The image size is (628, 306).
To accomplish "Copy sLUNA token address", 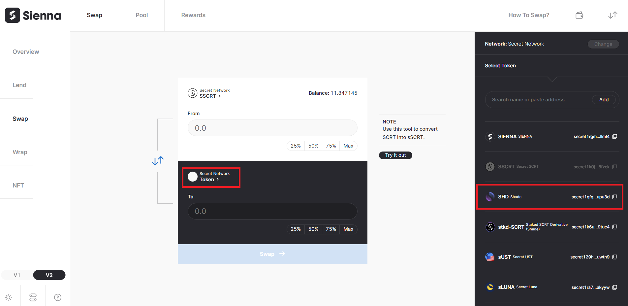I will pos(615,287).
